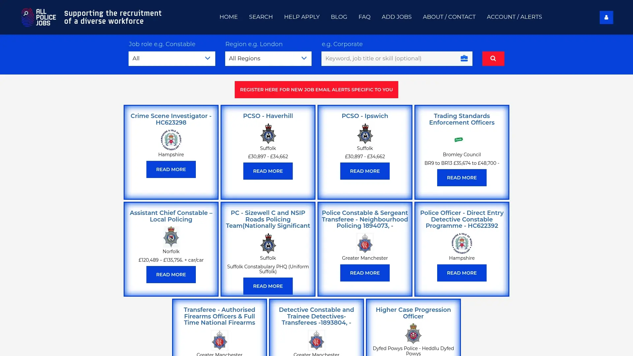
Task: Open HELP APPLY menu item
Action: pyautogui.click(x=302, y=17)
